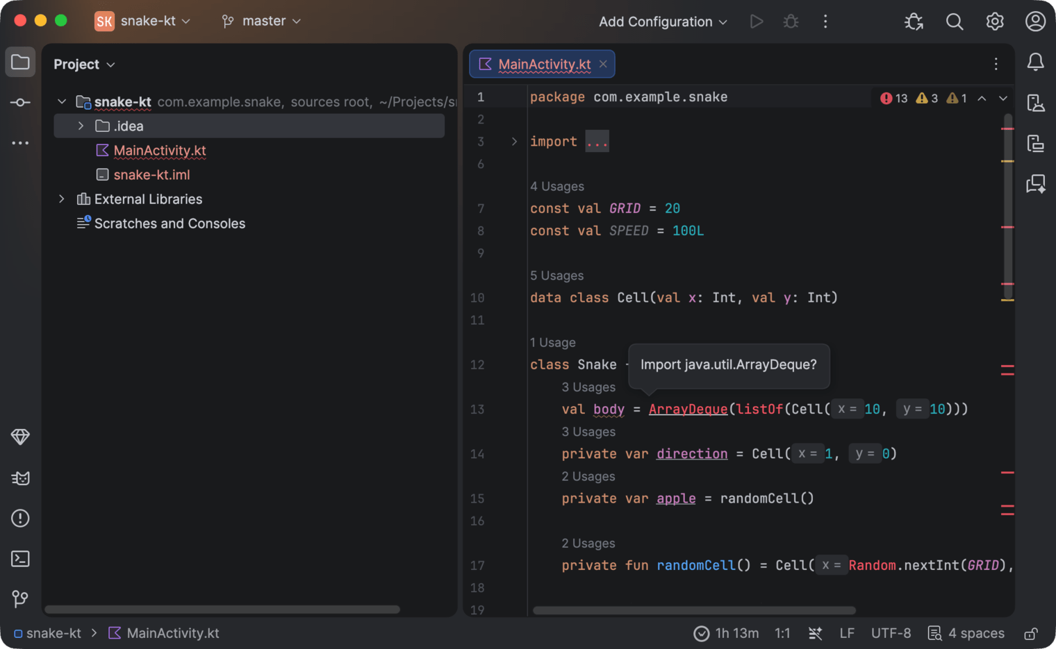The width and height of the screenshot is (1056, 649).
Task: Open the user account profile icon
Action: 1035,22
